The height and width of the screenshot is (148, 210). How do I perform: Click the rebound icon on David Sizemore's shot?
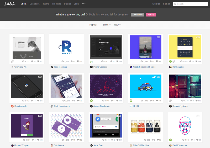point(170,140)
